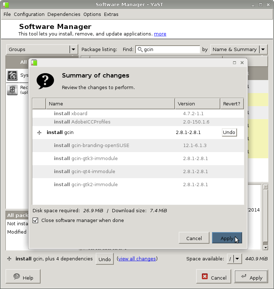The height and width of the screenshot is (289, 274).
Task: Maximize the Summary of changes dialog
Action: click(x=234, y=63)
